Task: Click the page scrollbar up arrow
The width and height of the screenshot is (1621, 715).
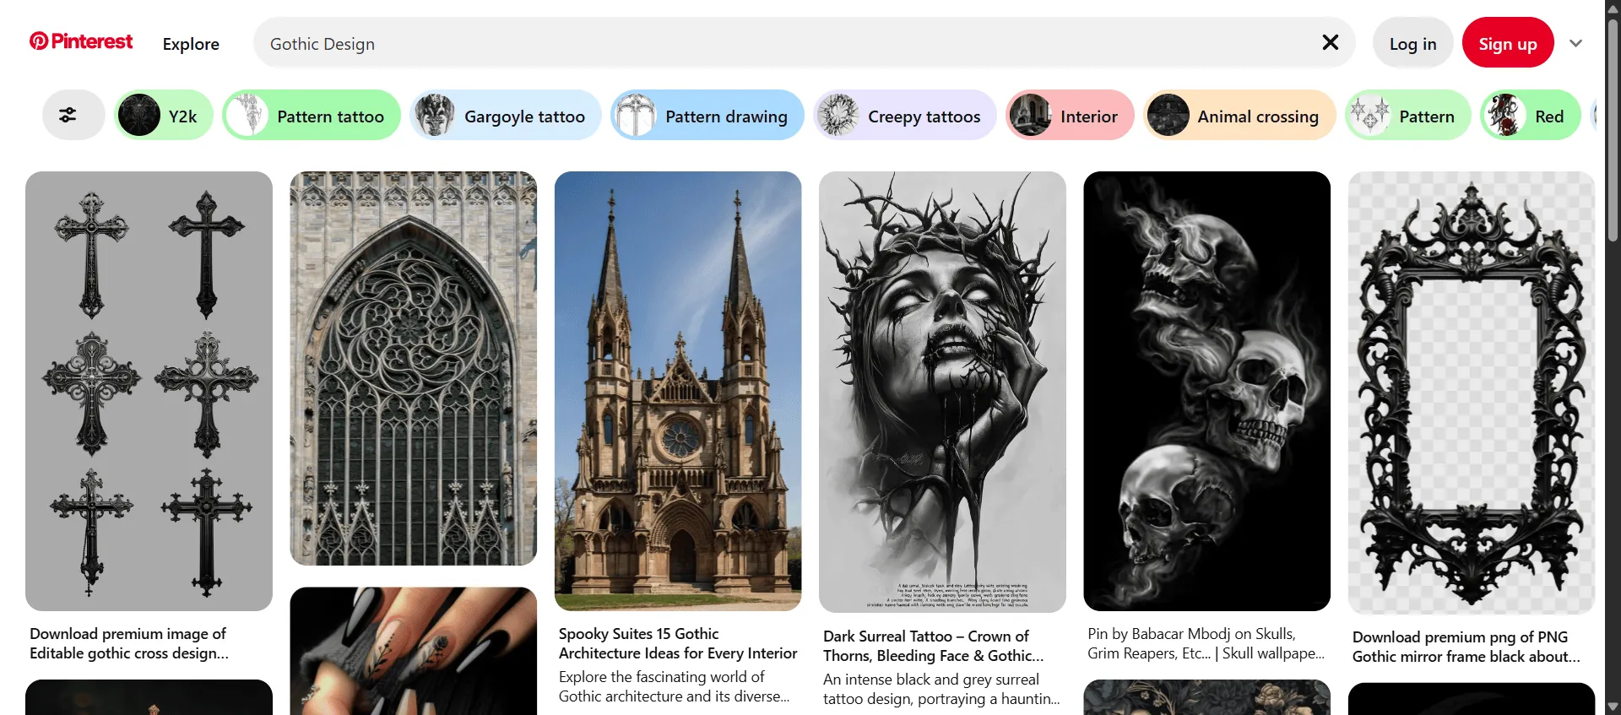Action: pyautogui.click(x=1613, y=8)
